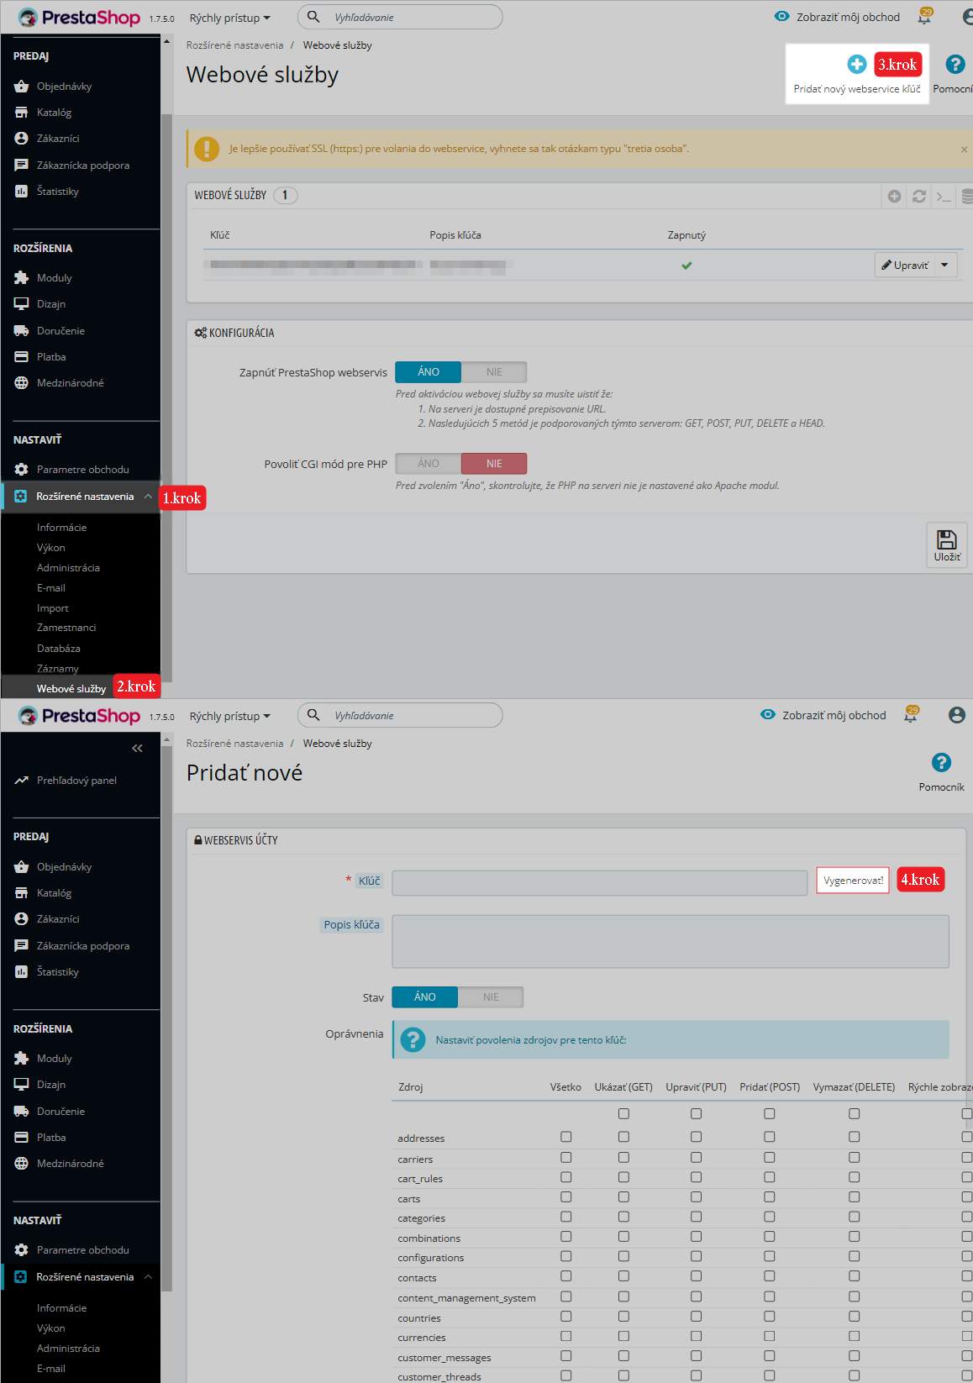Go to Objednávky in top sidebar
The width and height of the screenshot is (973, 1383).
[64, 87]
